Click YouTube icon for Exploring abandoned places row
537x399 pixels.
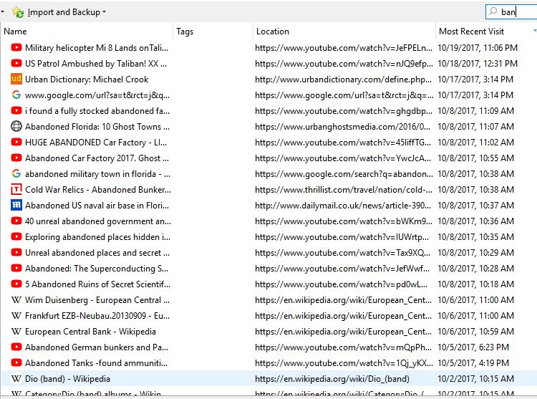tap(16, 236)
